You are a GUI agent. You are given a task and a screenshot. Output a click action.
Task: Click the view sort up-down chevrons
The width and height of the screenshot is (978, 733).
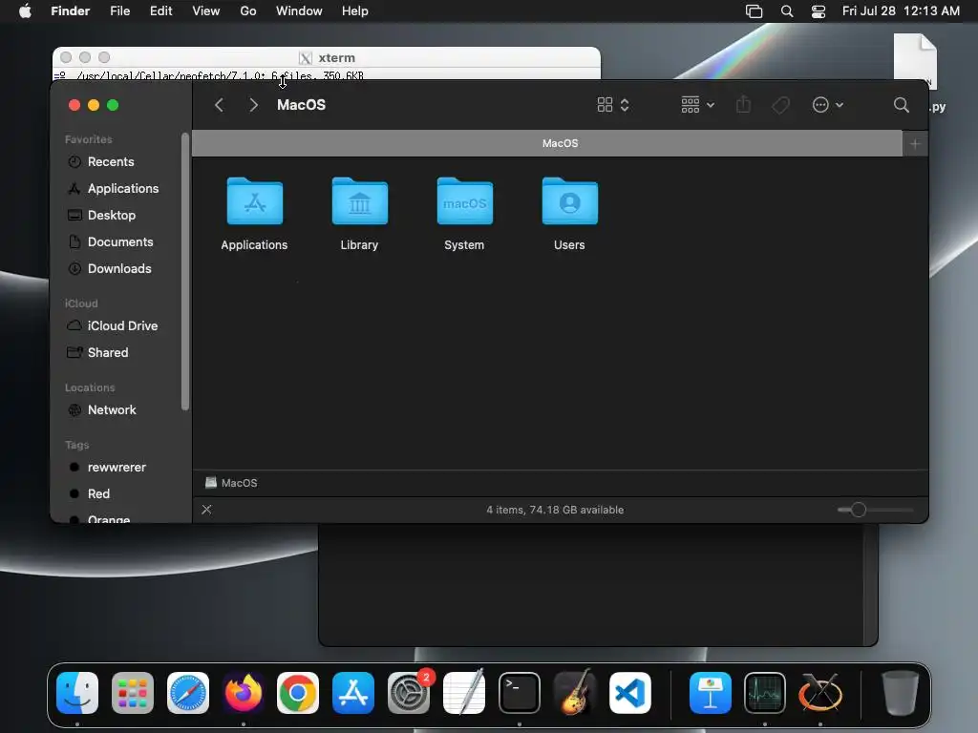[x=625, y=105]
